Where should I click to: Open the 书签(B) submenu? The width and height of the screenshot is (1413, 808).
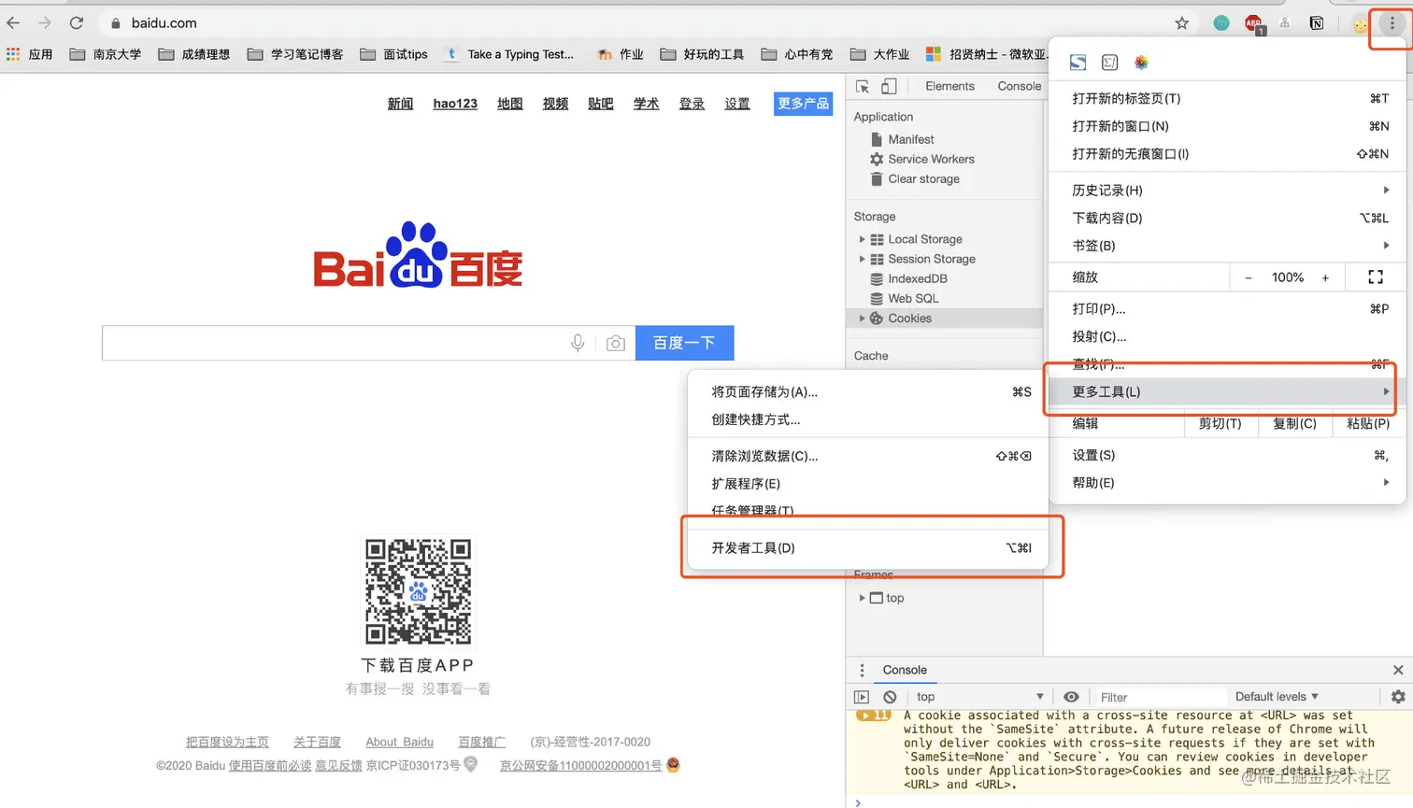1227,246
